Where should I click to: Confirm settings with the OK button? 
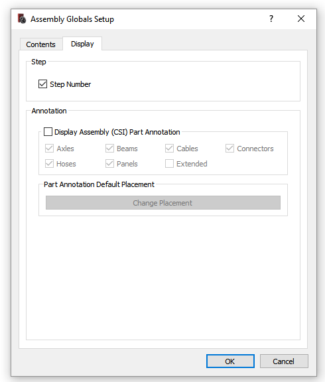(230, 361)
